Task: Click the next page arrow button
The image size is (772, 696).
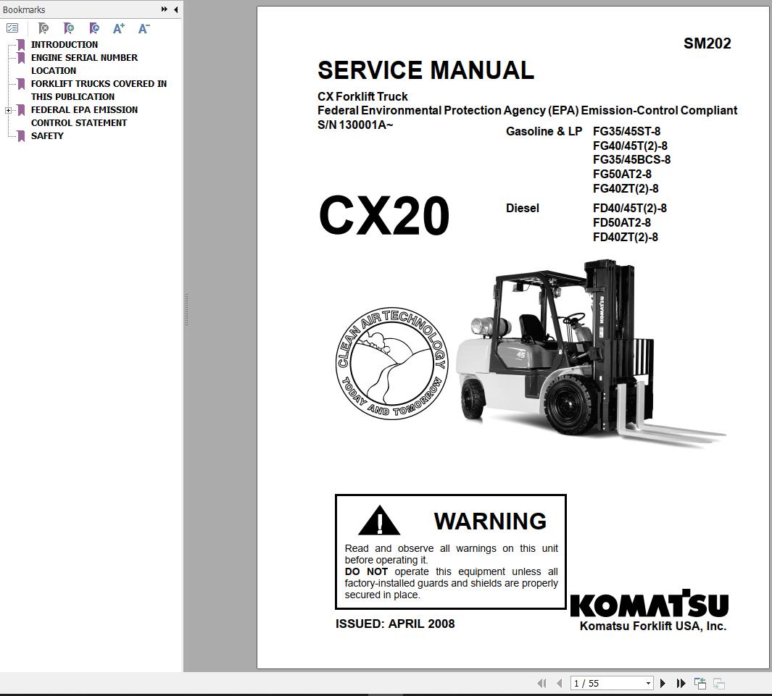Action: tap(663, 682)
